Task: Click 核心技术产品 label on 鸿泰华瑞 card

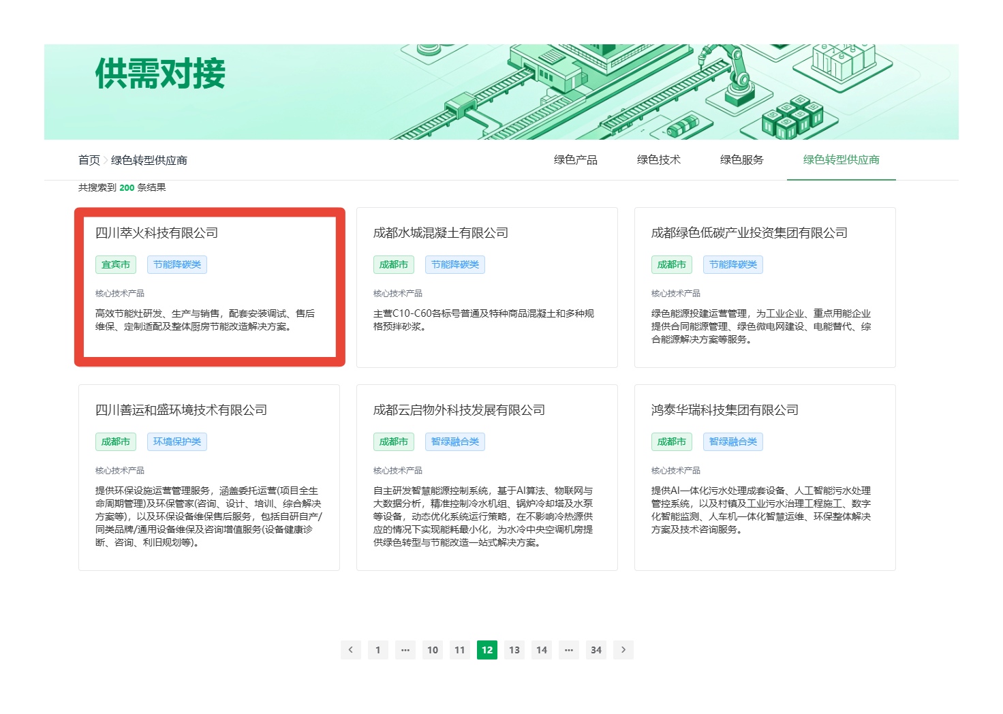Action: point(676,471)
